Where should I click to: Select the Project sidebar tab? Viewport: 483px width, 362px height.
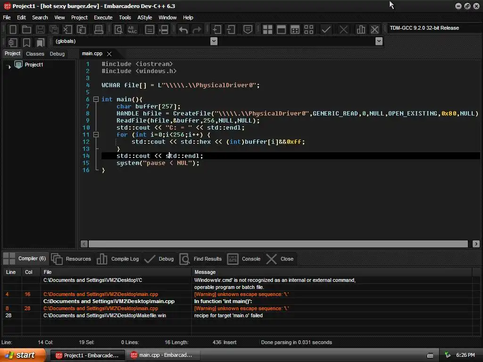12,54
